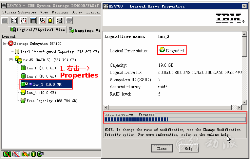Click the yellow degraded icon beside lun_4
The height and width of the screenshot is (159, 250).
[x=23, y=92]
